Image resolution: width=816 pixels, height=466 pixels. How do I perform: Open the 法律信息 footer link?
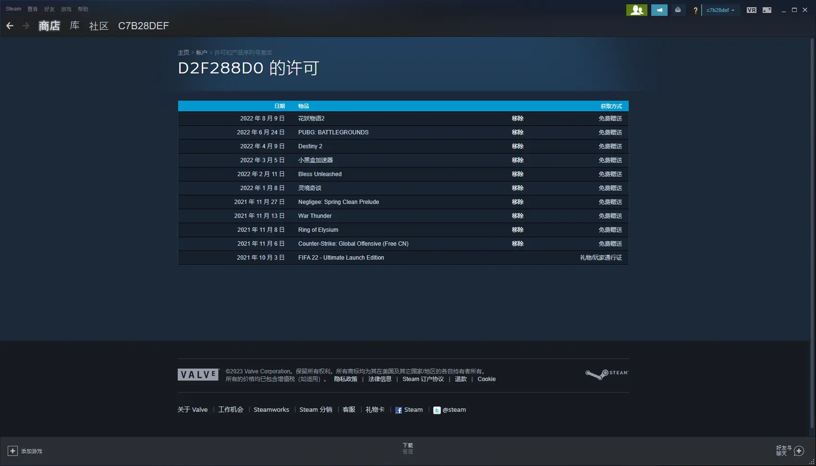tap(380, 379)
